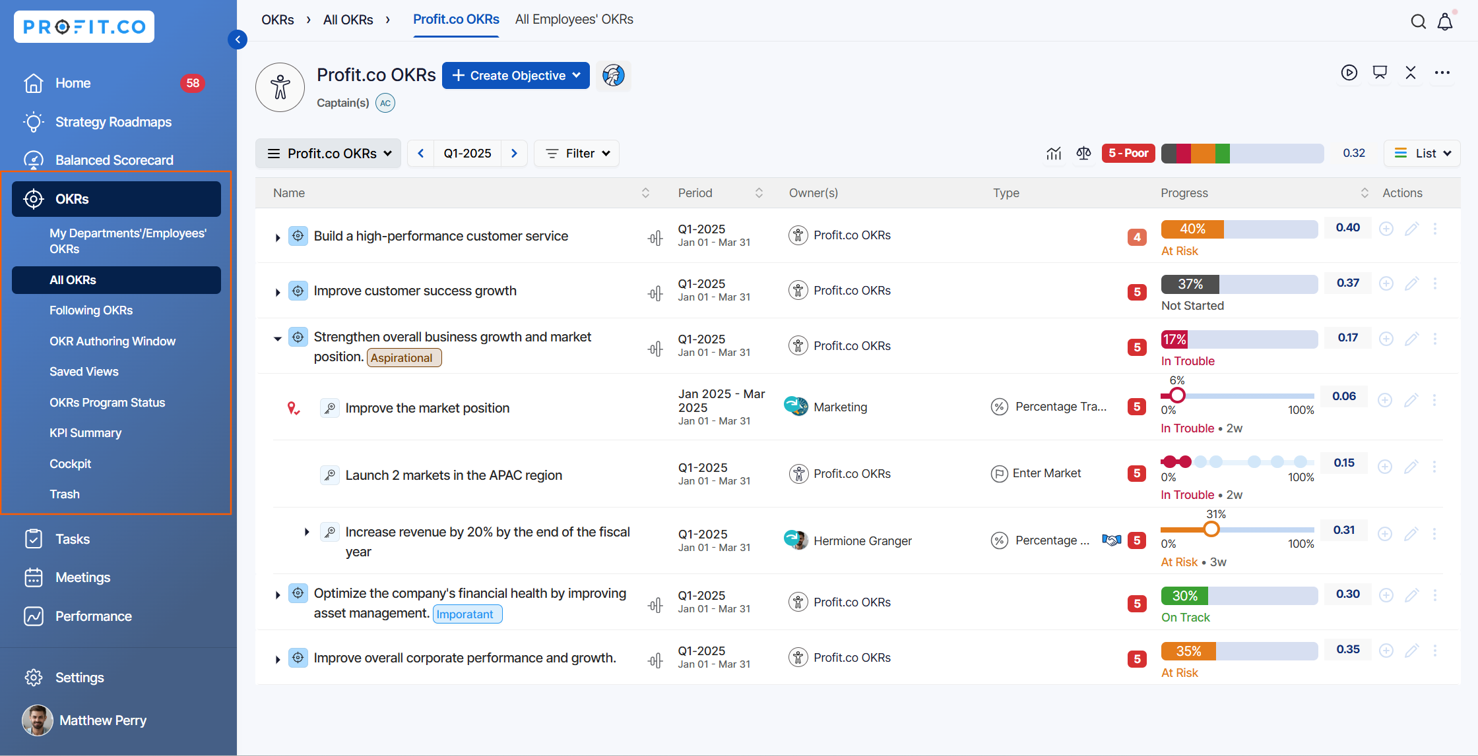
Task: Open the notifications bell
Action: (1445, 22)
